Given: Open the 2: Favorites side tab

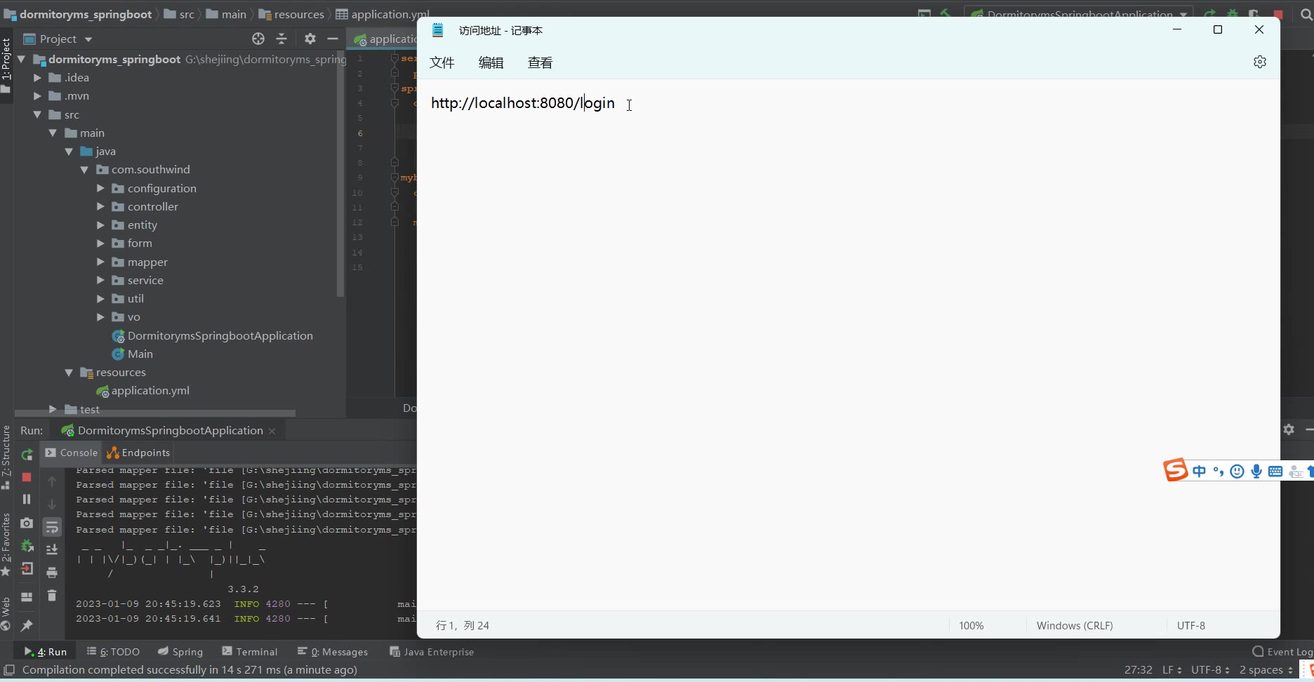Looking at the screenshot, I should click(x=6, y=543).
